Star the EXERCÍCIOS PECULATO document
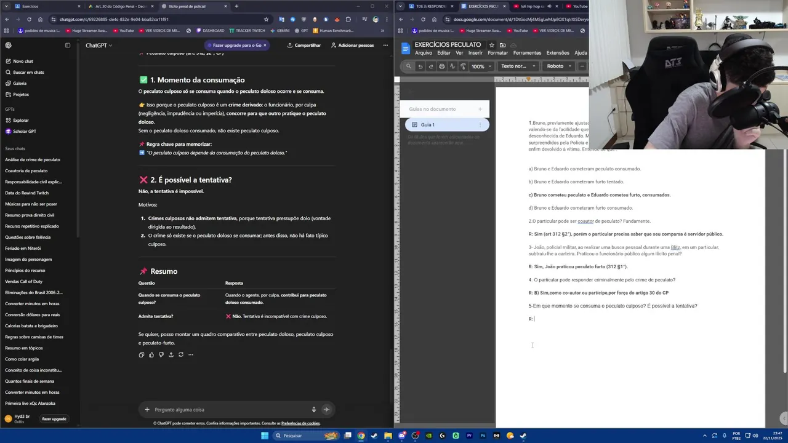 click(491, 45)
